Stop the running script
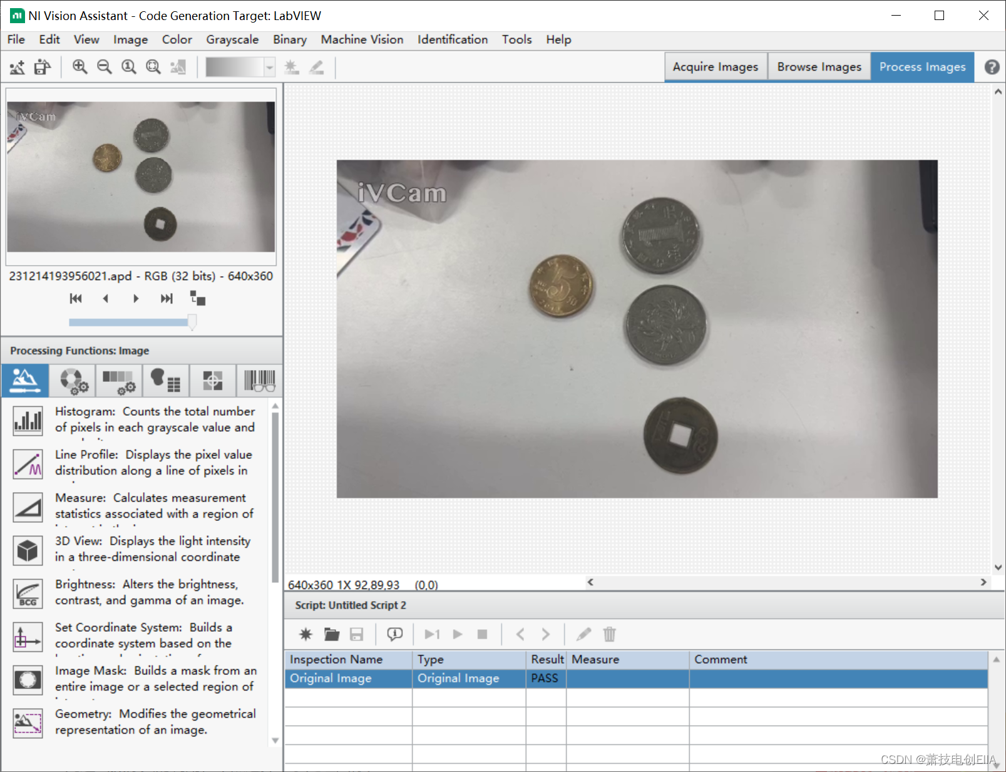 (482, 634)
